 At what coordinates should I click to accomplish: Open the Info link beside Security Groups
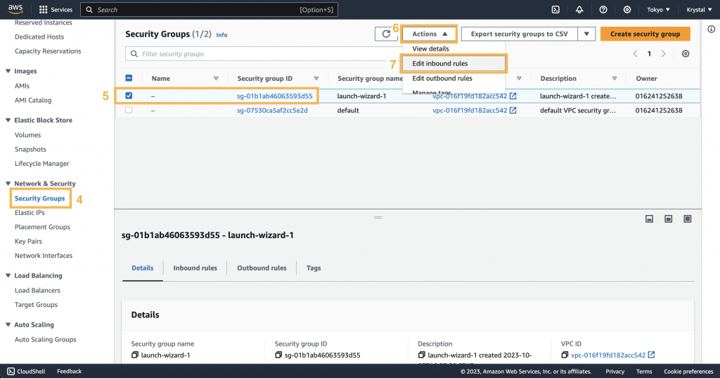pos(221,35)
